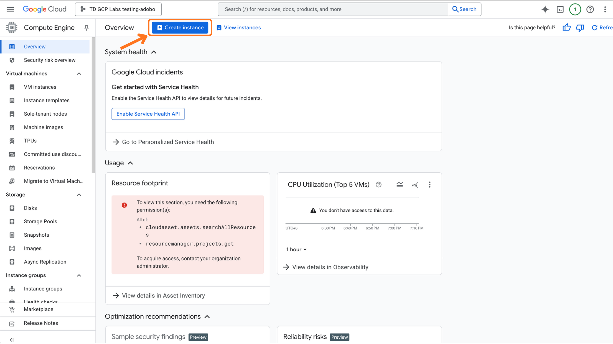Image resolution: width=613 pixels, height=344 pixels.
Task: Open Gemini AI assistant
Action: point(545,9)
